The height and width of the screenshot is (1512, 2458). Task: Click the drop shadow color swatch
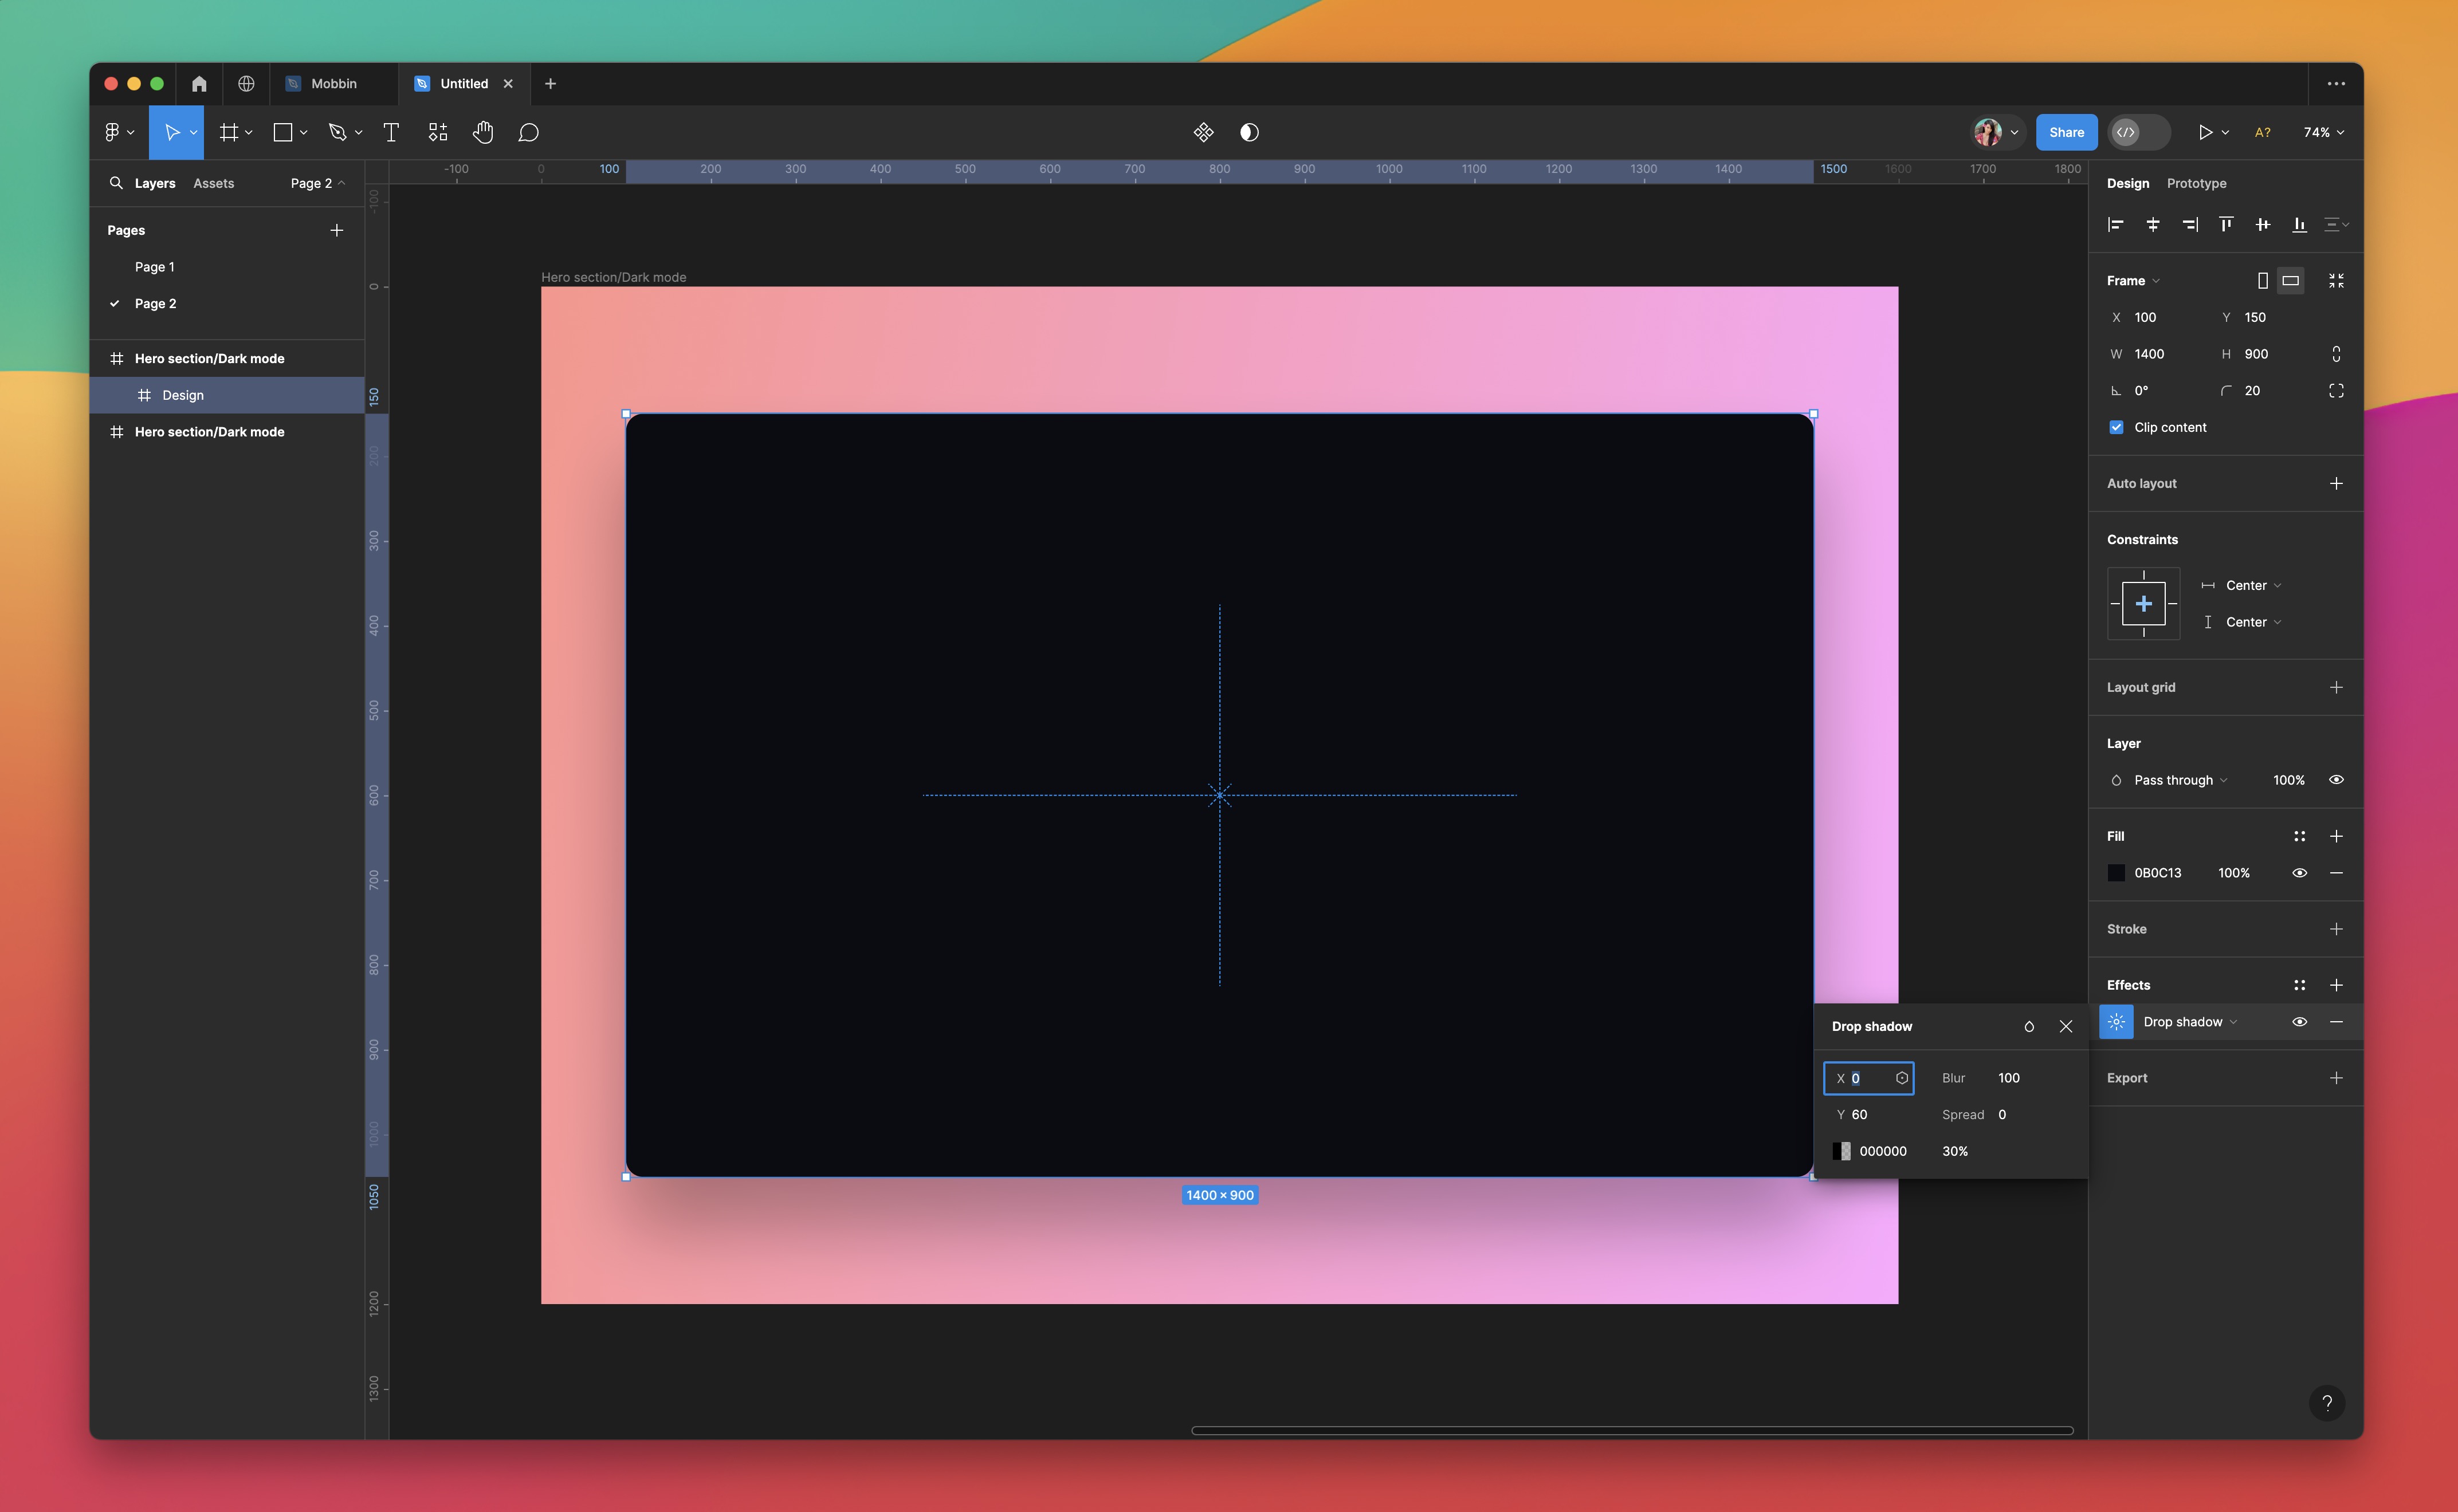coord(1843,1151)
